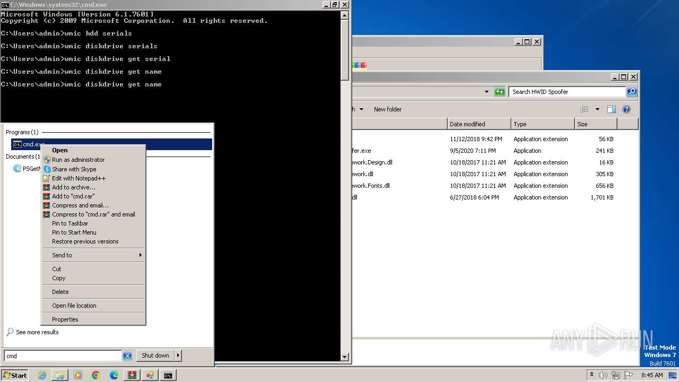Open Action Center flag icon
The height and width of the screenshot is (382, 679).
pyautogui.click(x=629, y=375)
